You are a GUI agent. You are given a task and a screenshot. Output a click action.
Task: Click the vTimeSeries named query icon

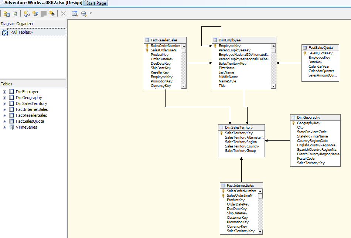point(11,127)
